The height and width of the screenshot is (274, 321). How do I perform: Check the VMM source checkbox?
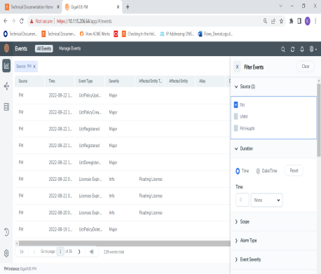coord(236,116)
